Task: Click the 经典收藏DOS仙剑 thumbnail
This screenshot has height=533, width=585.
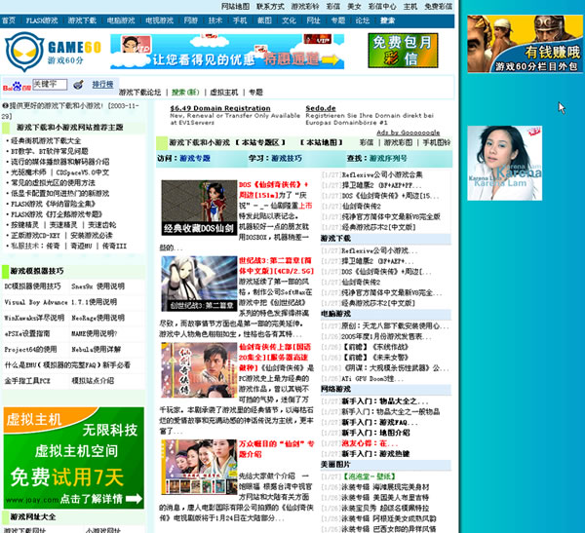Action: 199,208
